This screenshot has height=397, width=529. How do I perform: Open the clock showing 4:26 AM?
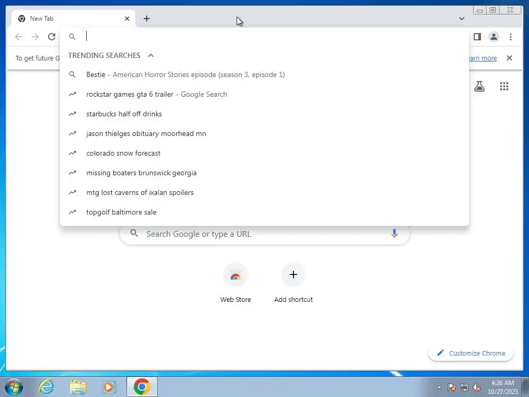point(503,387)
